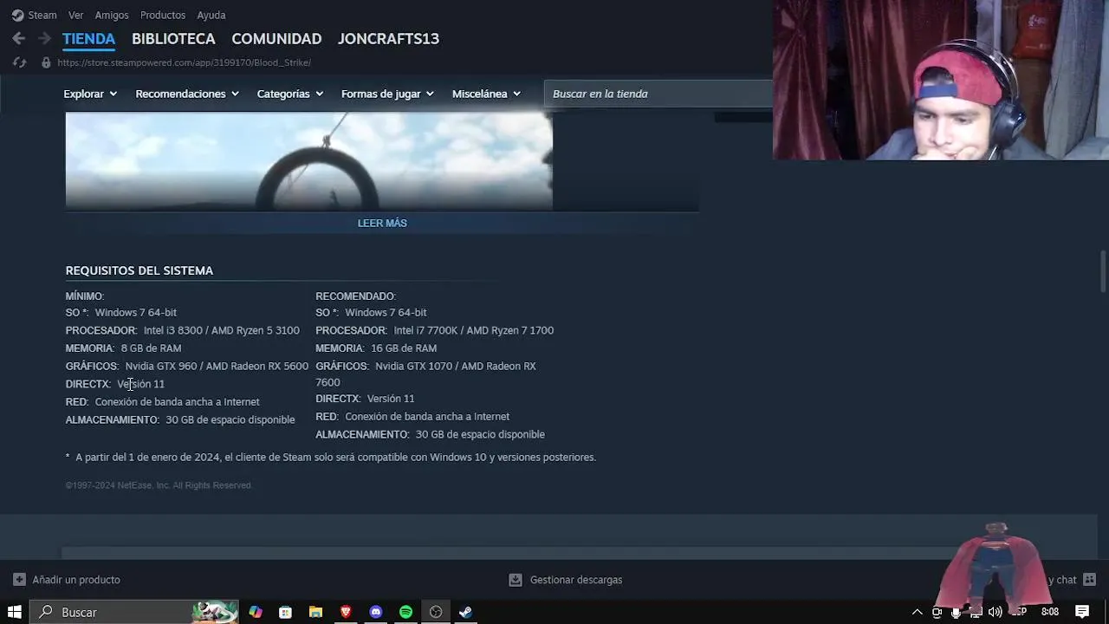Open the Windows notification center
The width and height of the screenshot is (1109, 624).
coord(1082,612)
